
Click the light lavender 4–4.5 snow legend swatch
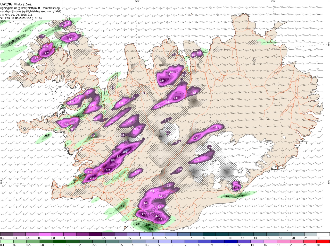pyautogui.click(x=145, y=234)
